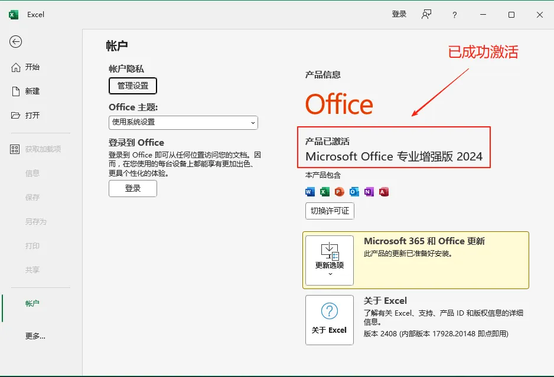Open the Office 主题 dropdown
This screenshot has height=377, width=554.
(183, 123)
